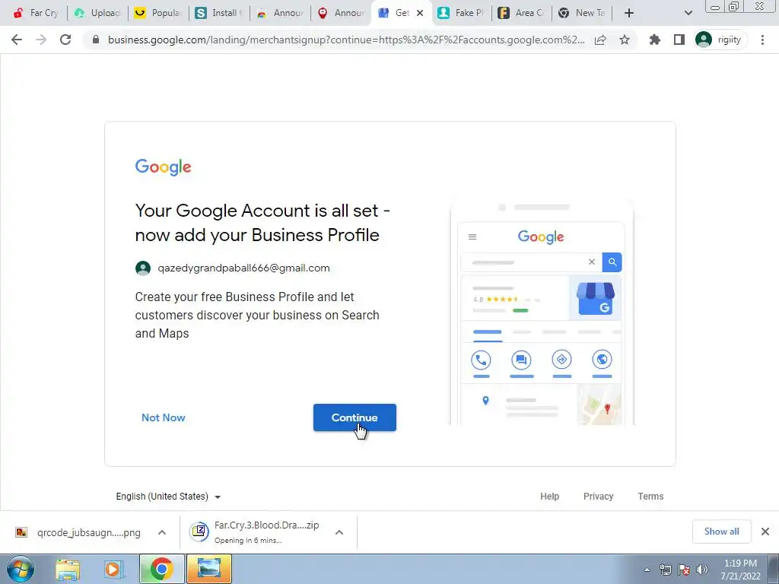The image size is (779, 584).
Task: Expand options for the qrcode png download
Action: pos(162,532)
